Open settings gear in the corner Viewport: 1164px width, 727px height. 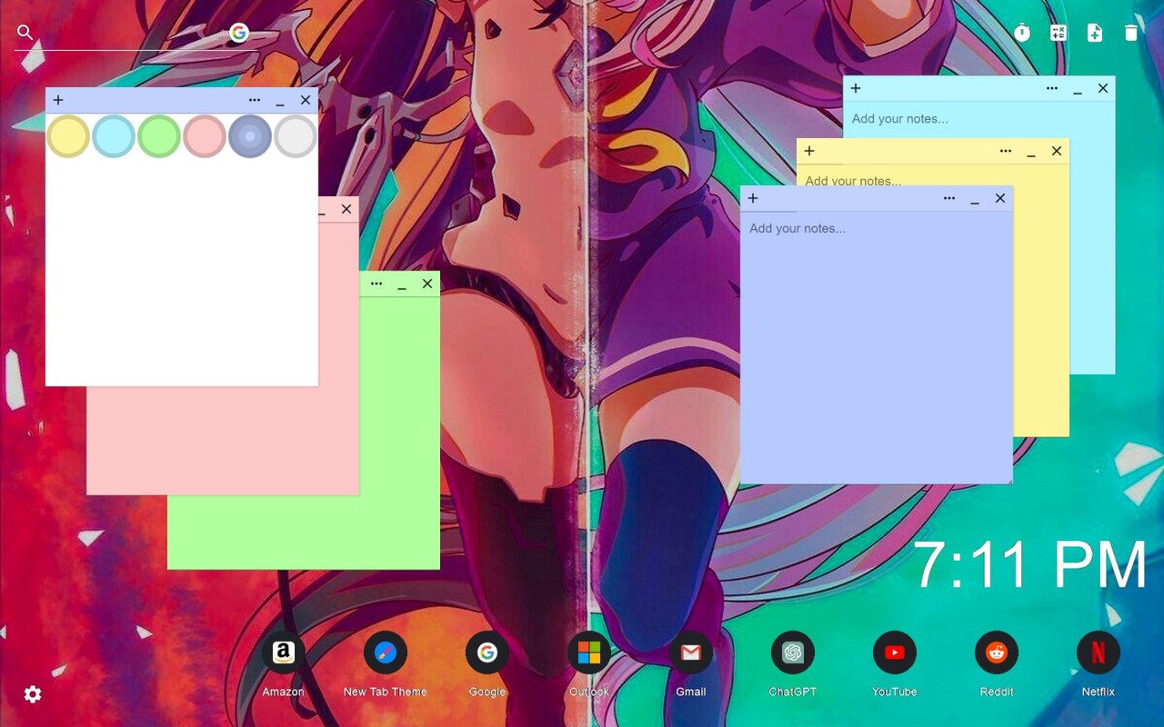coord(33,694)
